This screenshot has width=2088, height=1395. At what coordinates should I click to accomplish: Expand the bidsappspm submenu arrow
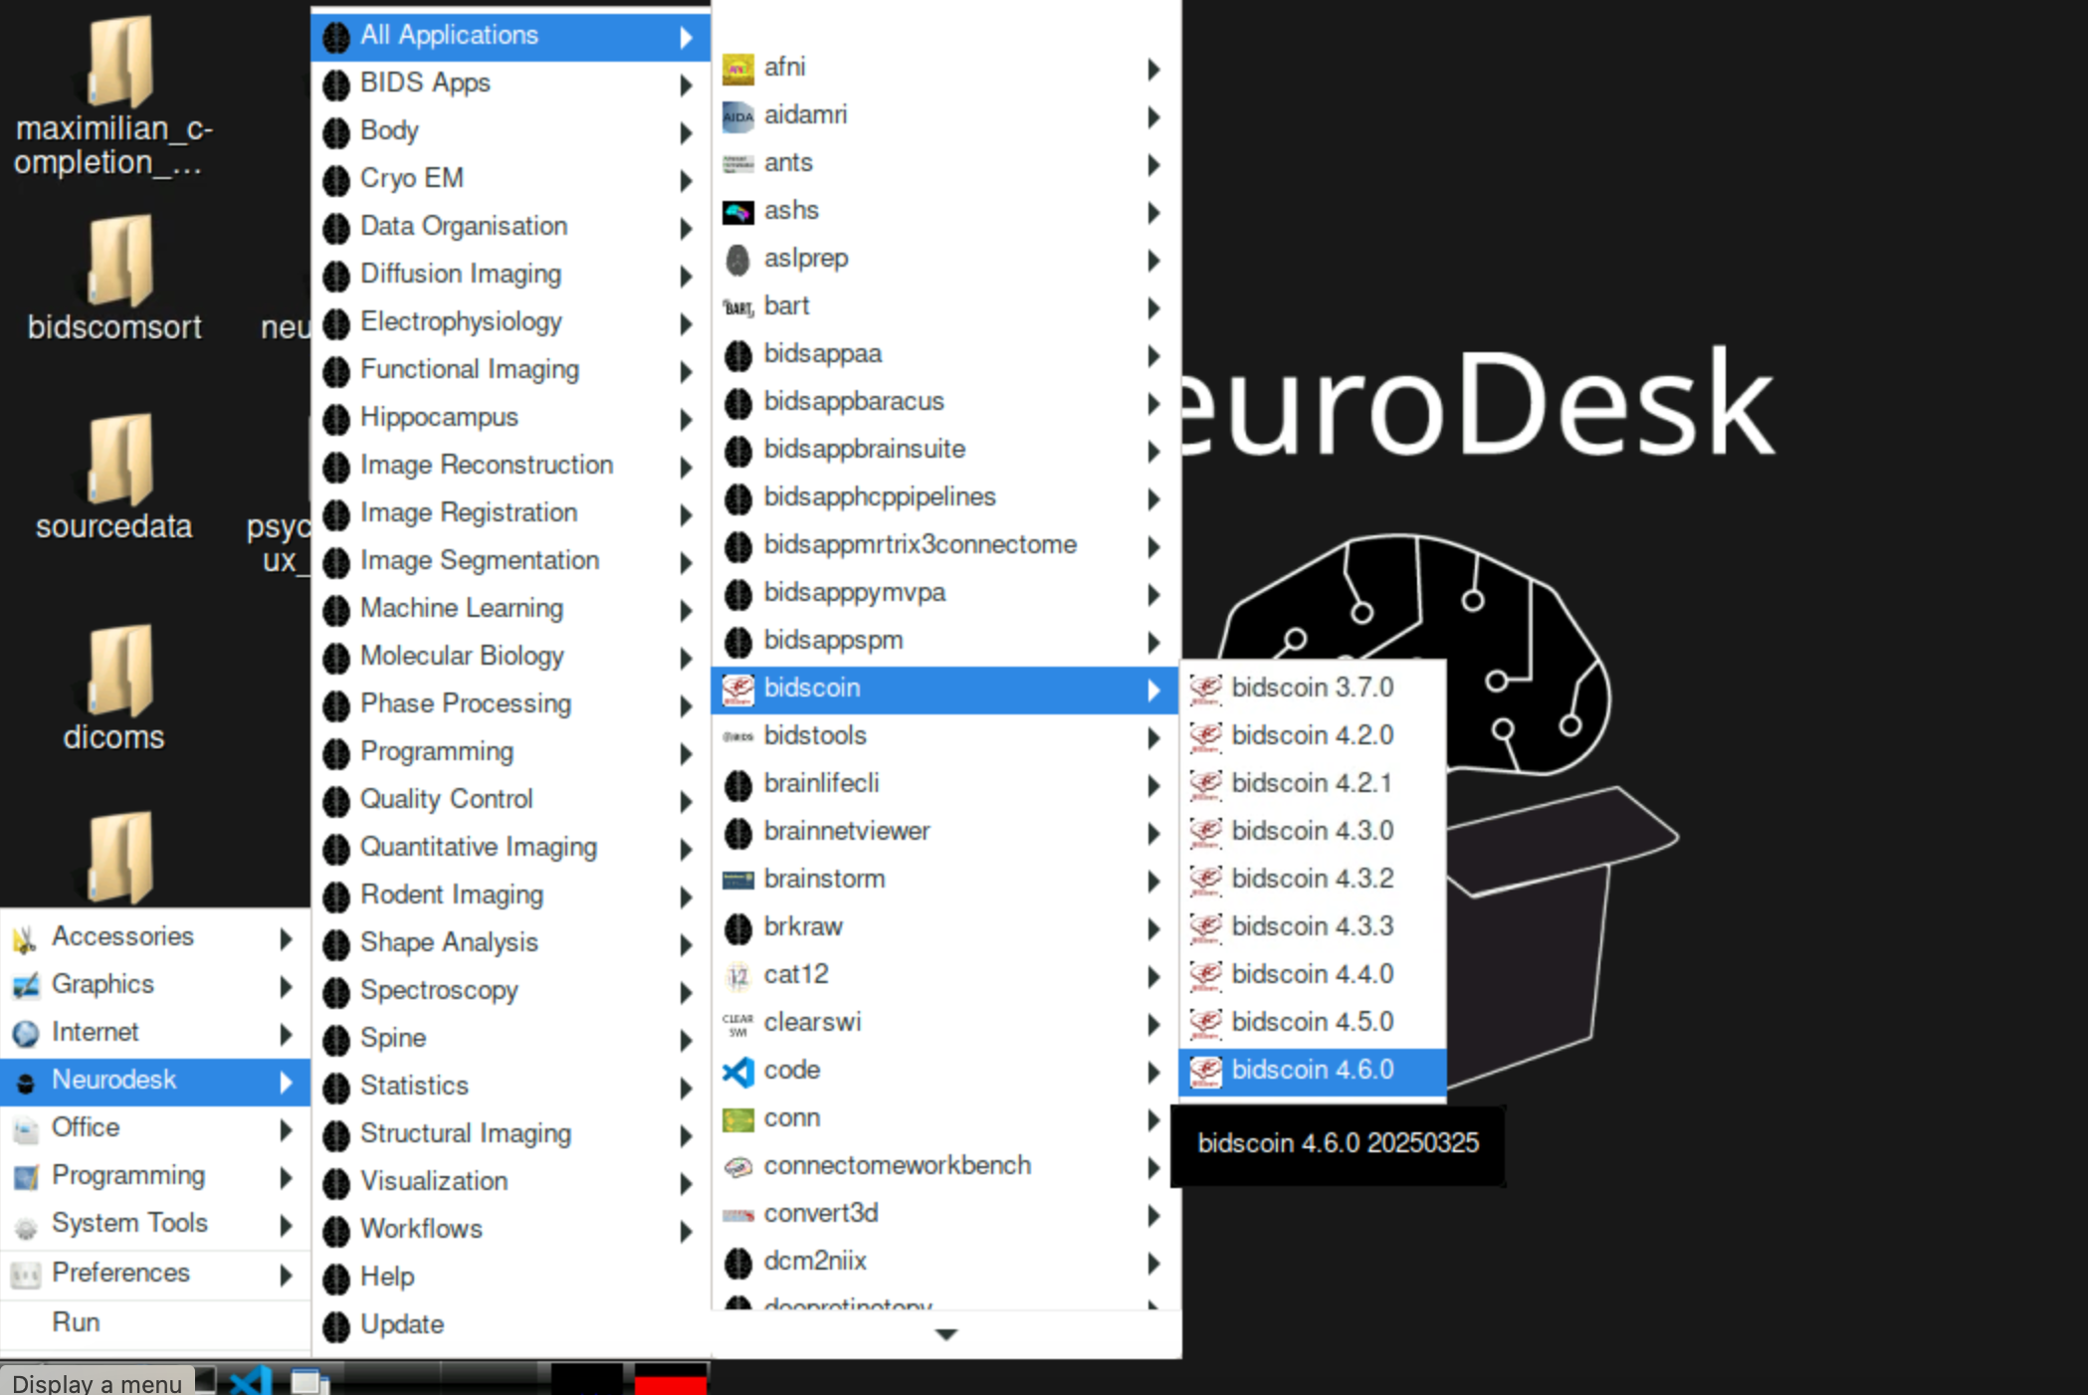click(1153, 642)
